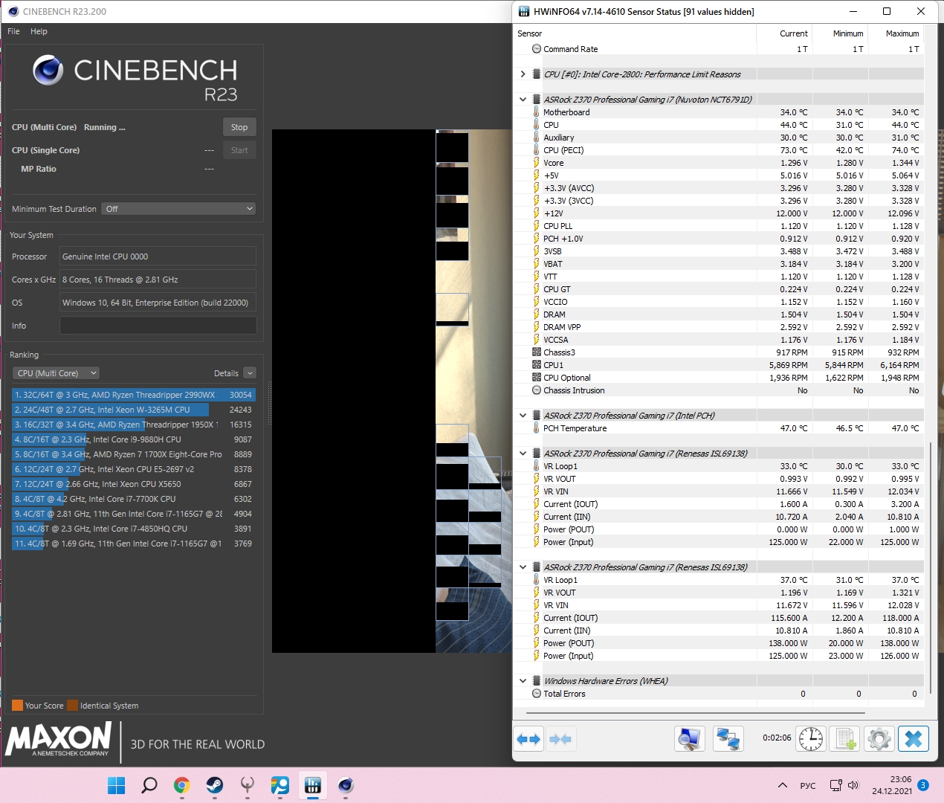Screen dimensions: 944x803
Task: Click HWiNFO taskbar icon
Action: (313, 785)
